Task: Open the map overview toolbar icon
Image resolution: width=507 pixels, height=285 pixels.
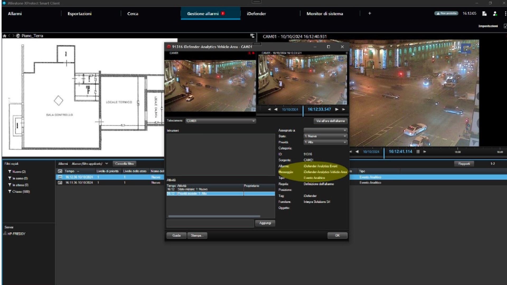Action: (x=252, y=36)
